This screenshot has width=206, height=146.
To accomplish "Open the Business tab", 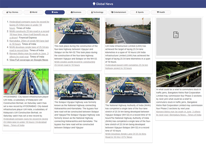I will pos(76,12).
